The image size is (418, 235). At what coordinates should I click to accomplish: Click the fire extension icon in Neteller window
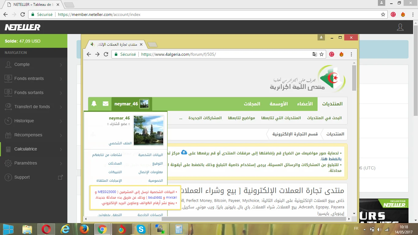pos(403,14)
